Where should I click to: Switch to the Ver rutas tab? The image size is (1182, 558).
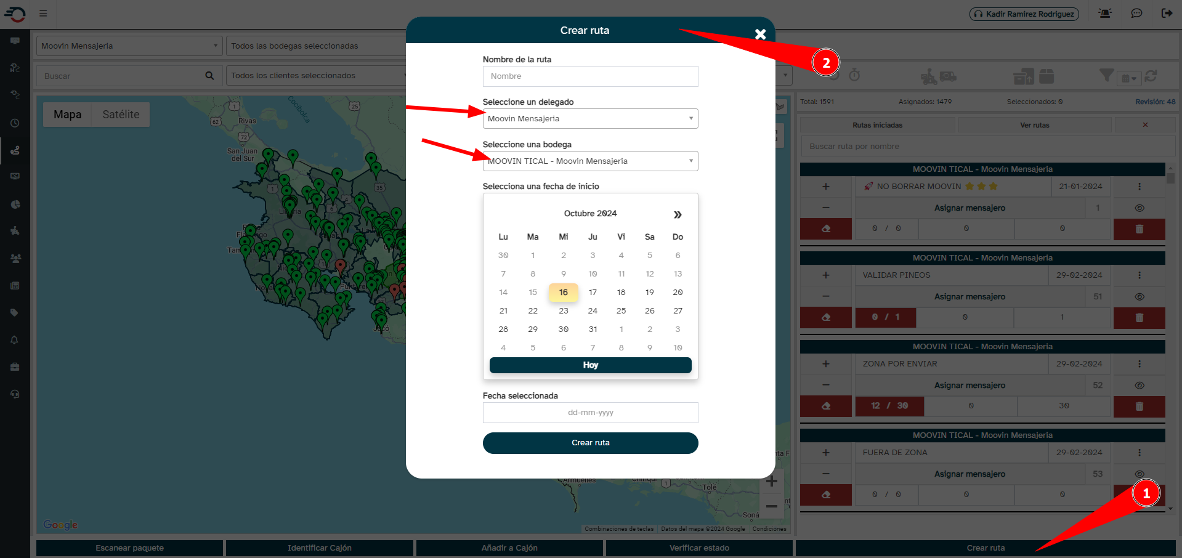coord(1035,125)
